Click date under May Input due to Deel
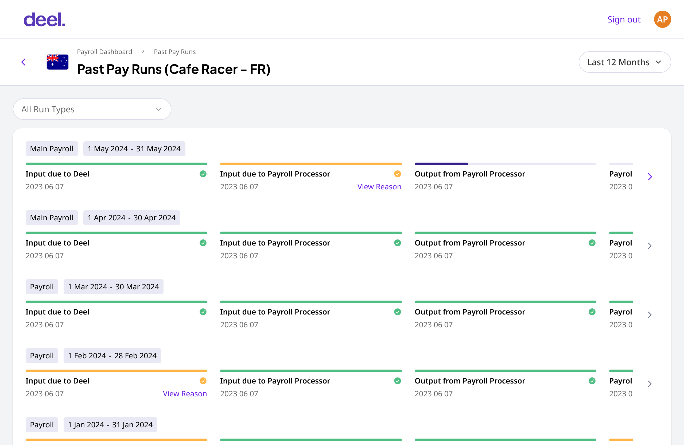Screen dimensions: 684x445 coord(45,187)
